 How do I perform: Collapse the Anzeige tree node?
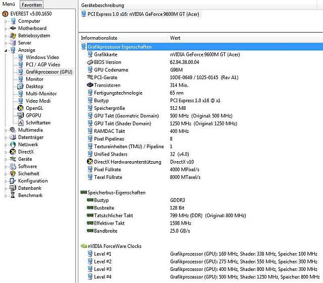(x=6, y=50)
